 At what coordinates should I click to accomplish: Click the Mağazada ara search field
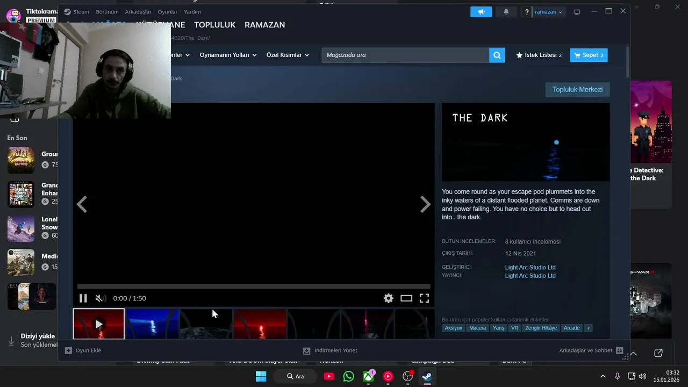pos(406,55)
